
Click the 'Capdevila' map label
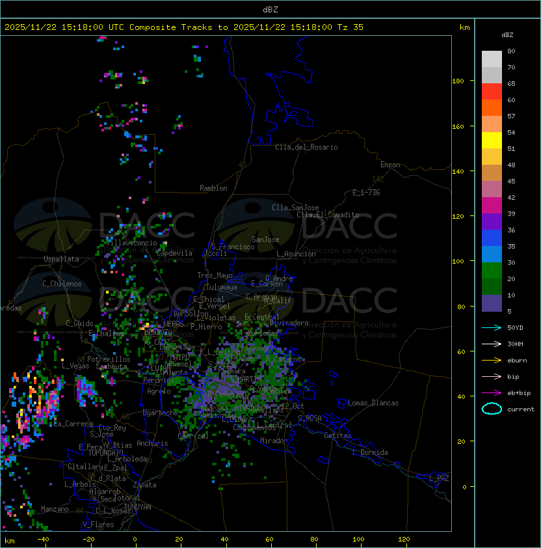(174, 253)
